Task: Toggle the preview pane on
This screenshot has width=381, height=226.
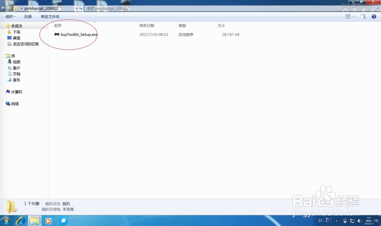Action: 362,16
